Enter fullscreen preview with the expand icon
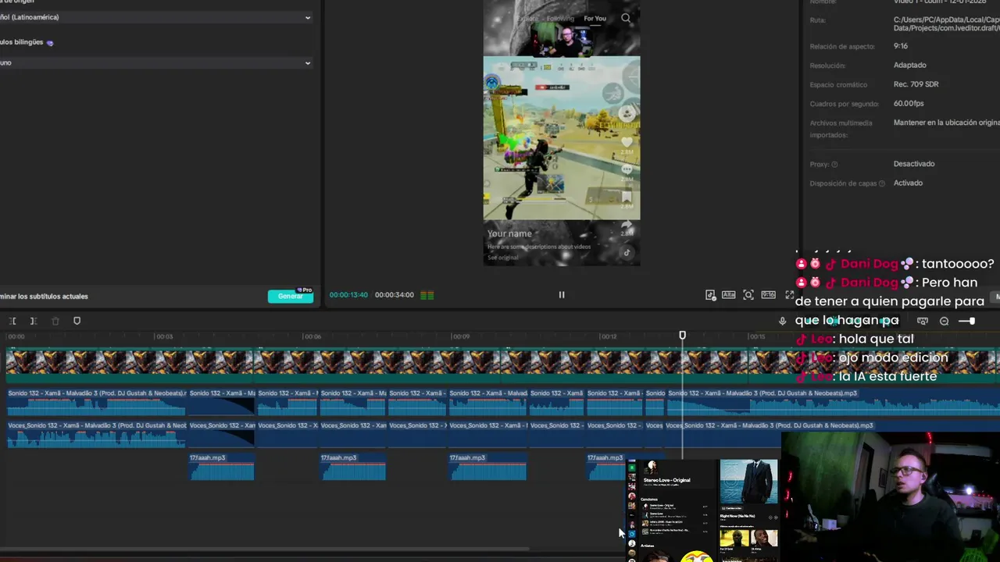The height and width of the screenshot is (562, 1000). click(789, 295)
